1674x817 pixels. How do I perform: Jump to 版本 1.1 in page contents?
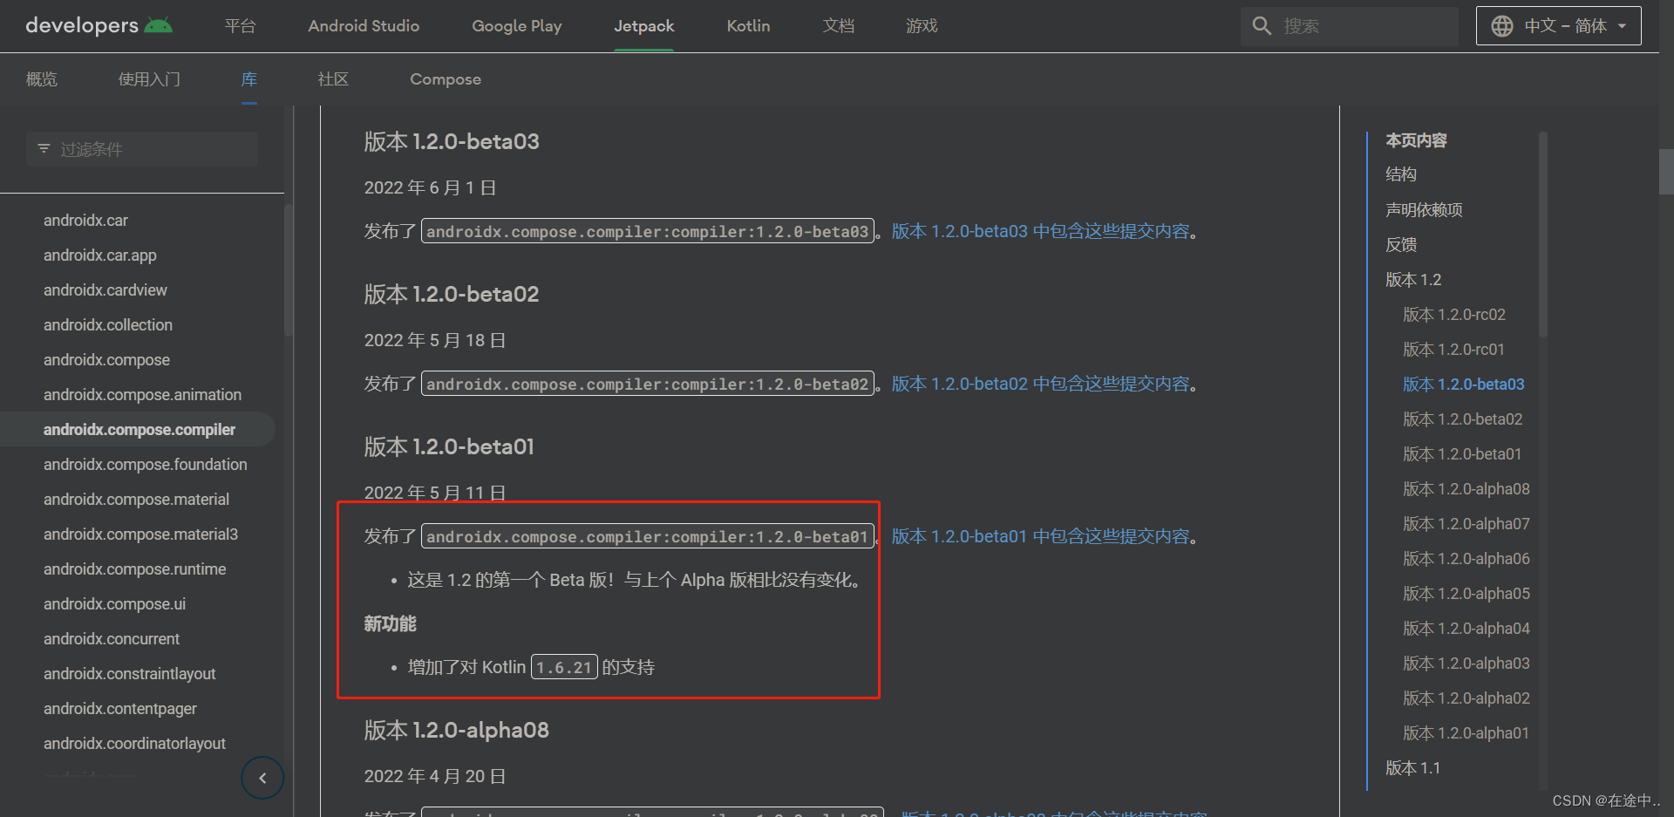click(x=1412, y=768)
